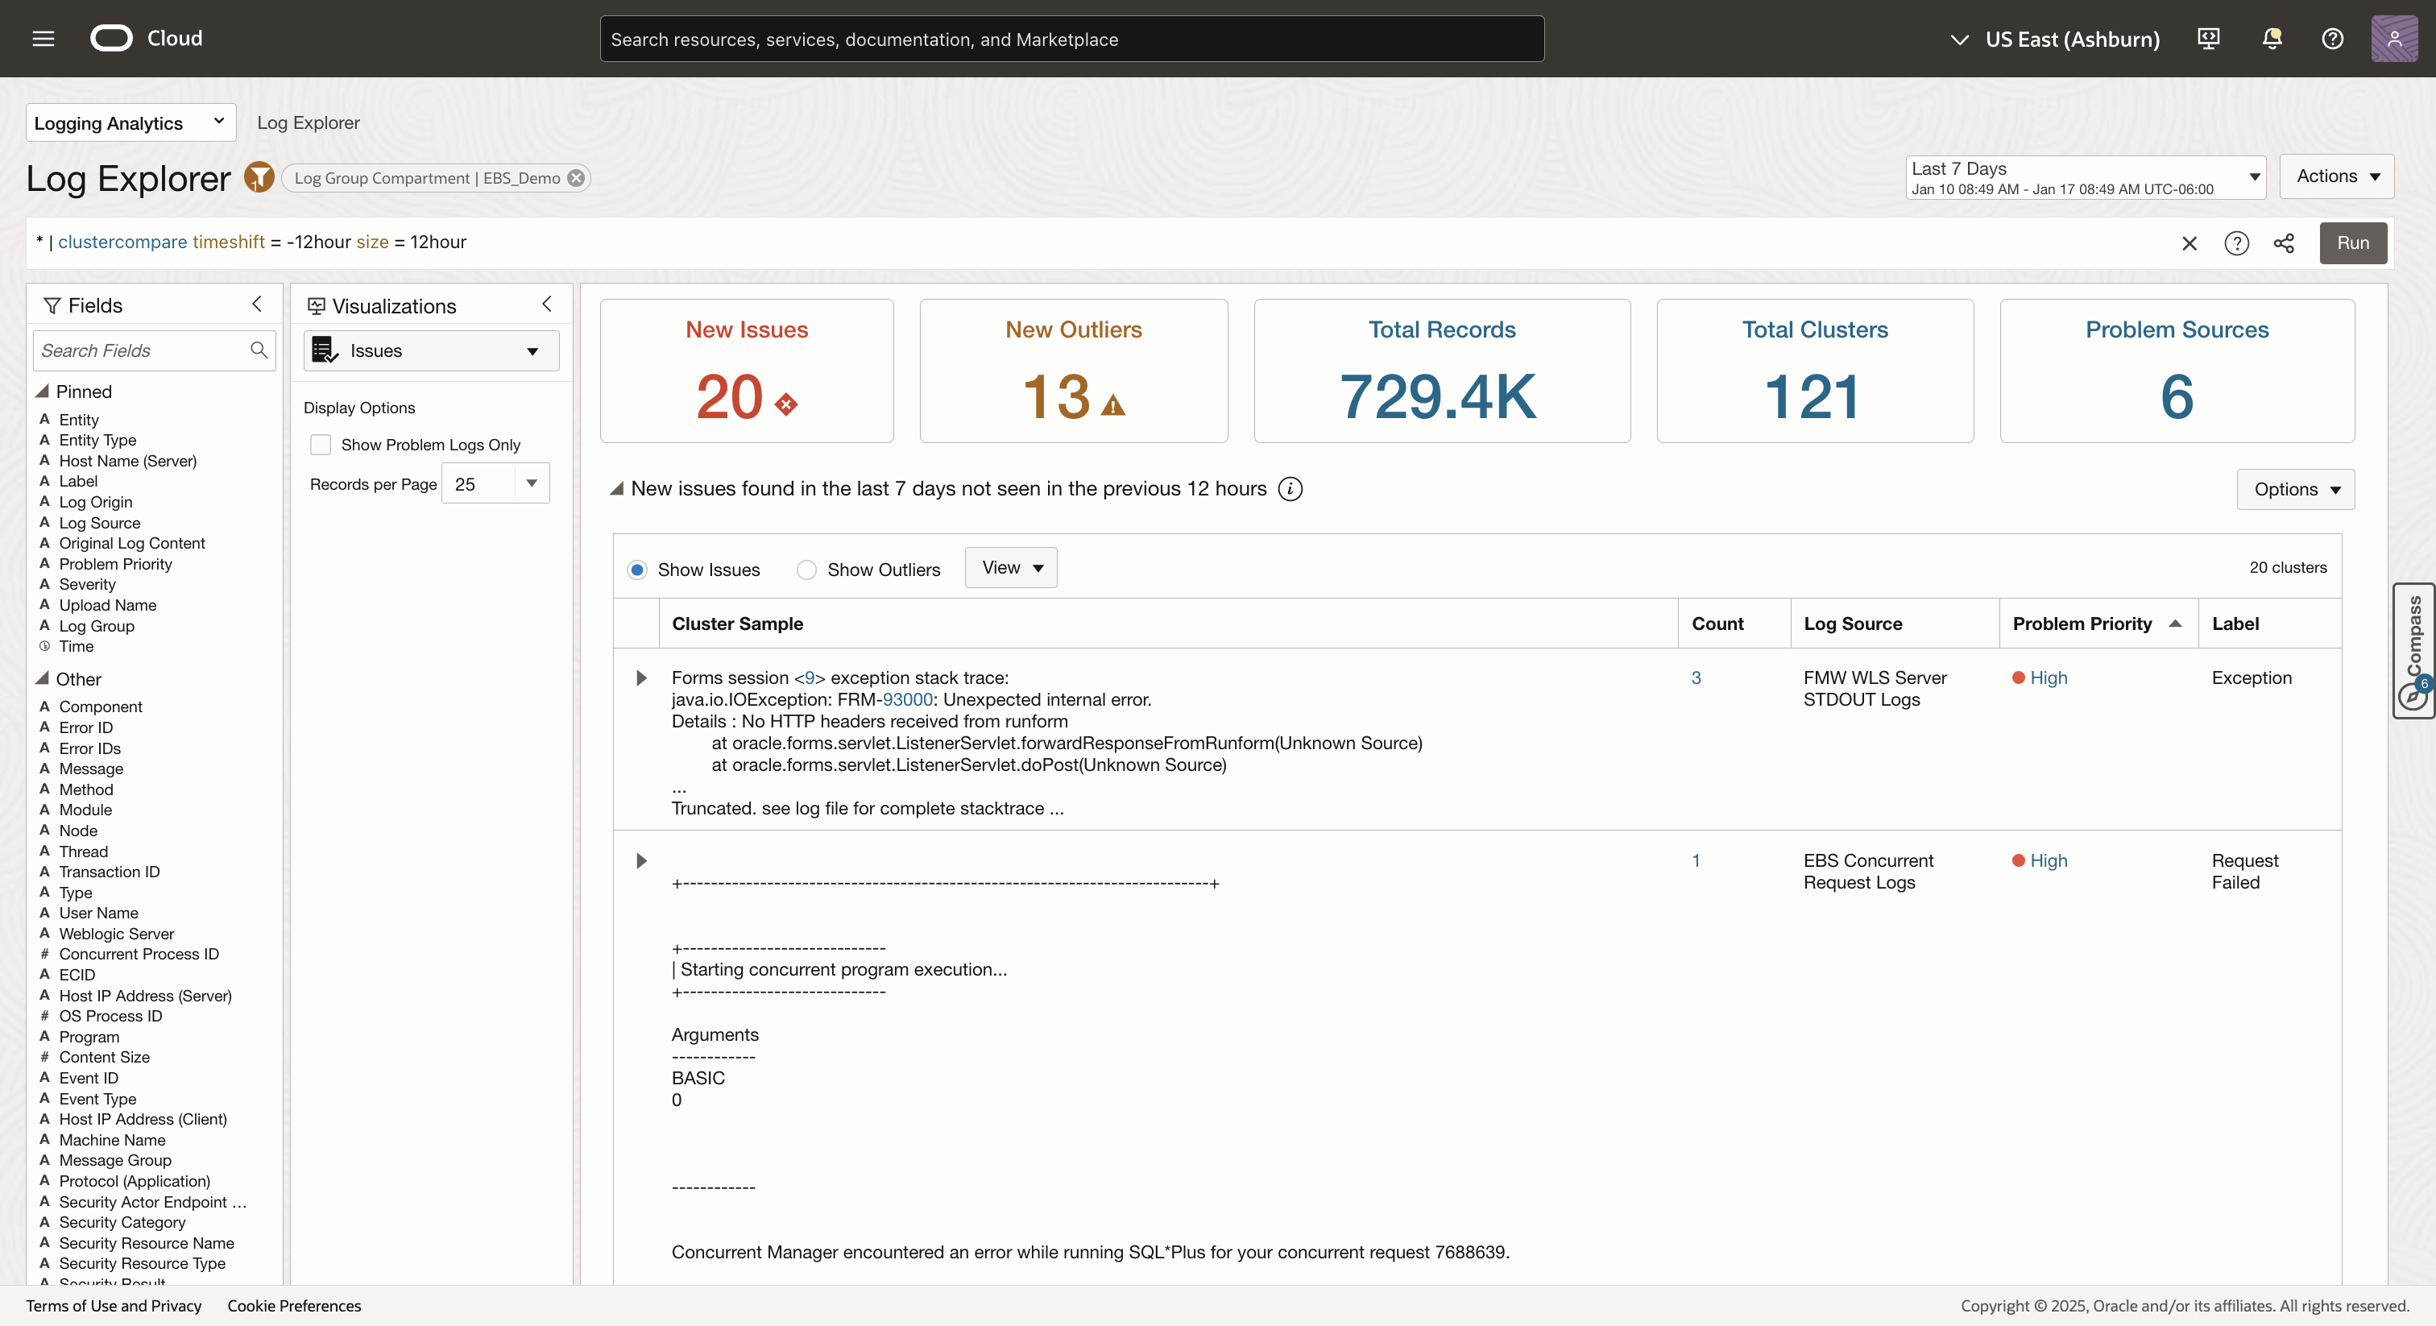
Task: Open the help question mark icon in header
Action: tap(2332, 39)
